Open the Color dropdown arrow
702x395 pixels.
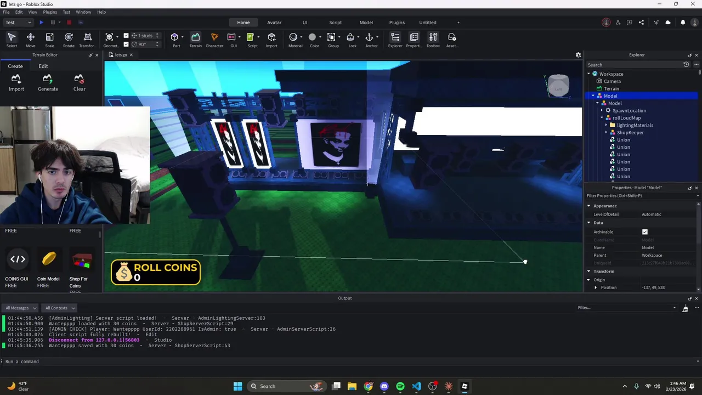321,37
